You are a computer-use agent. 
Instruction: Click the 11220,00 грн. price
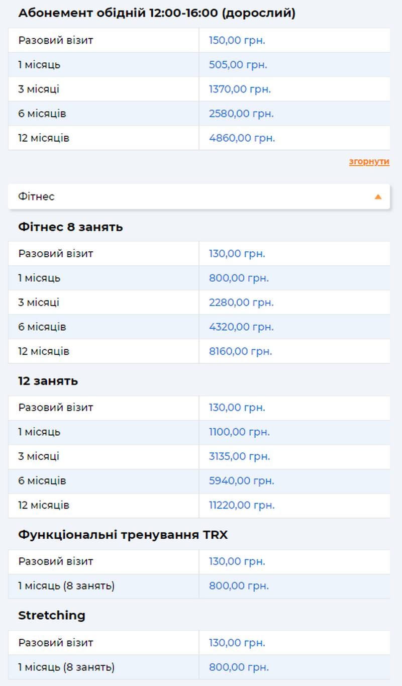point(242,505)
